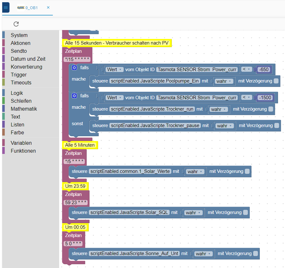Select the Schleifen category
Viewport: 285px width, 268px height.
[x=21, y=101]
